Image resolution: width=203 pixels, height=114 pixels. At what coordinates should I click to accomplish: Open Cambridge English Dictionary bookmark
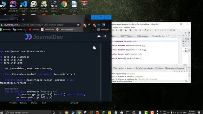pos(66,29)
